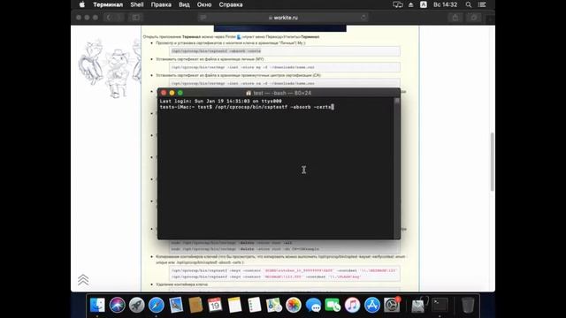Open Maps from the Dock

[x=274, y=306]
